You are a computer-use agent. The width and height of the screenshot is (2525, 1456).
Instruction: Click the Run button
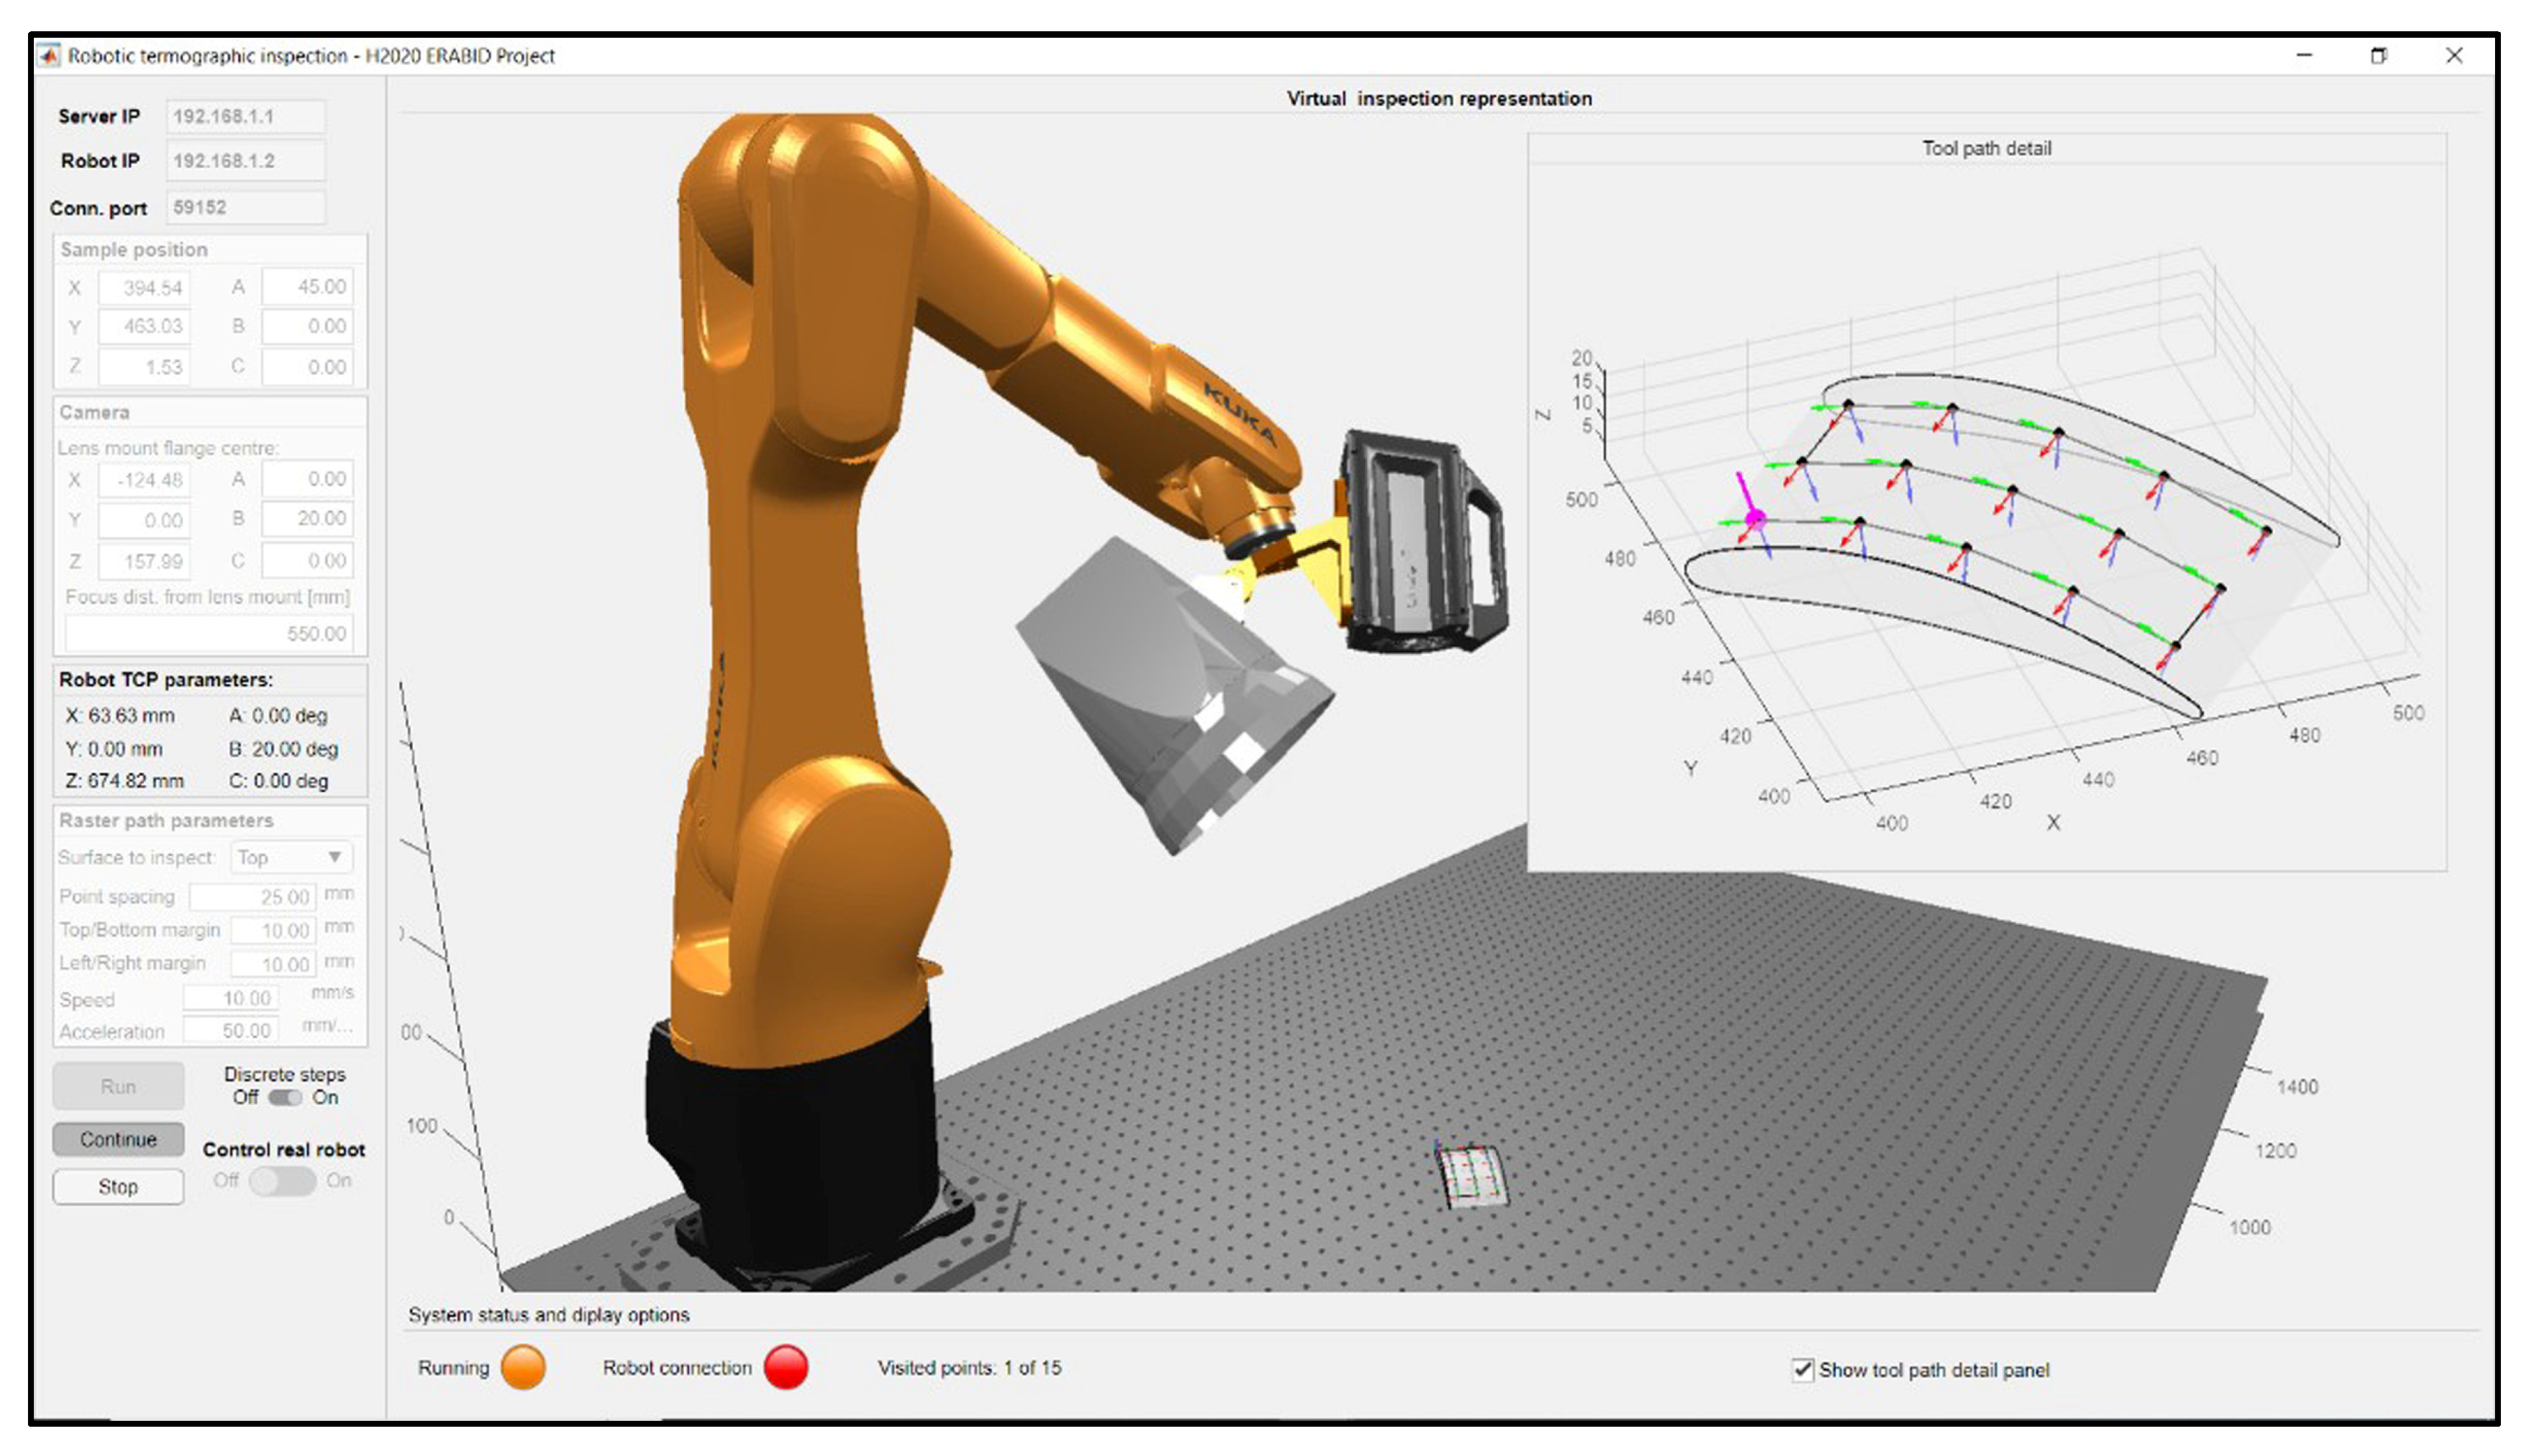(118, 1086)
